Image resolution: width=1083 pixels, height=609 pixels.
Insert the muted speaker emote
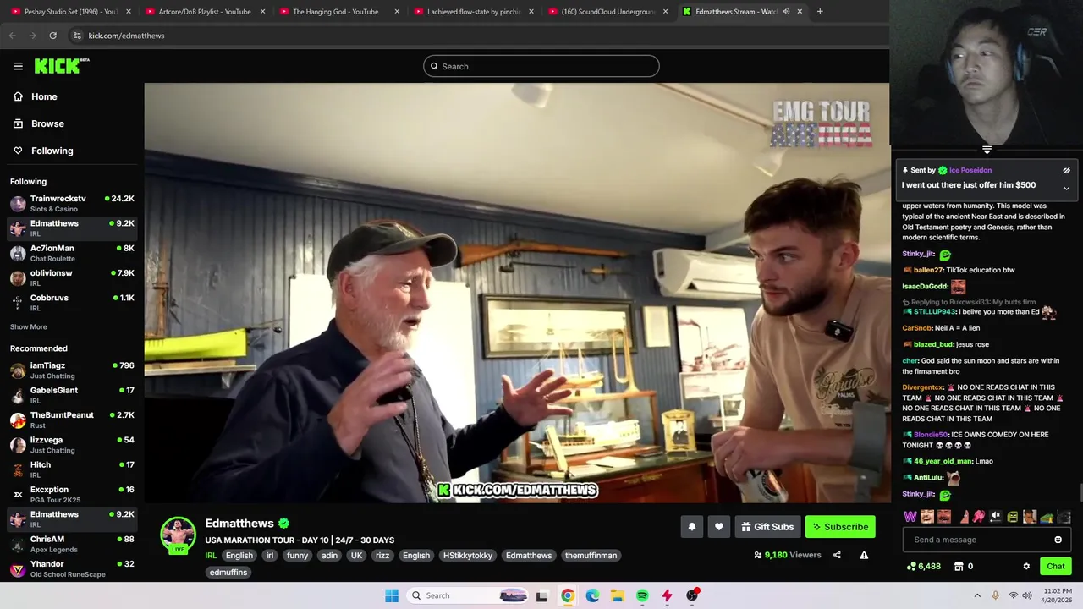tap(996, 516)
